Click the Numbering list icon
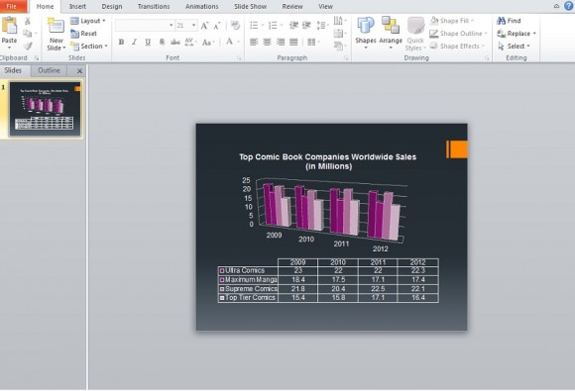Viewport: 575px width, 391px height. tap(273, 26)
